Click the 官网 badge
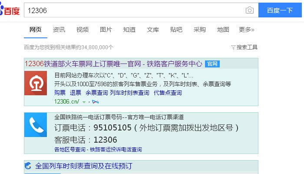The image size is (304, 174). click(x=212, y=64)
